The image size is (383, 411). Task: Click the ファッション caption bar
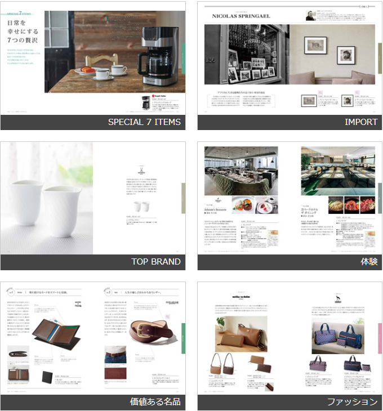290,403
